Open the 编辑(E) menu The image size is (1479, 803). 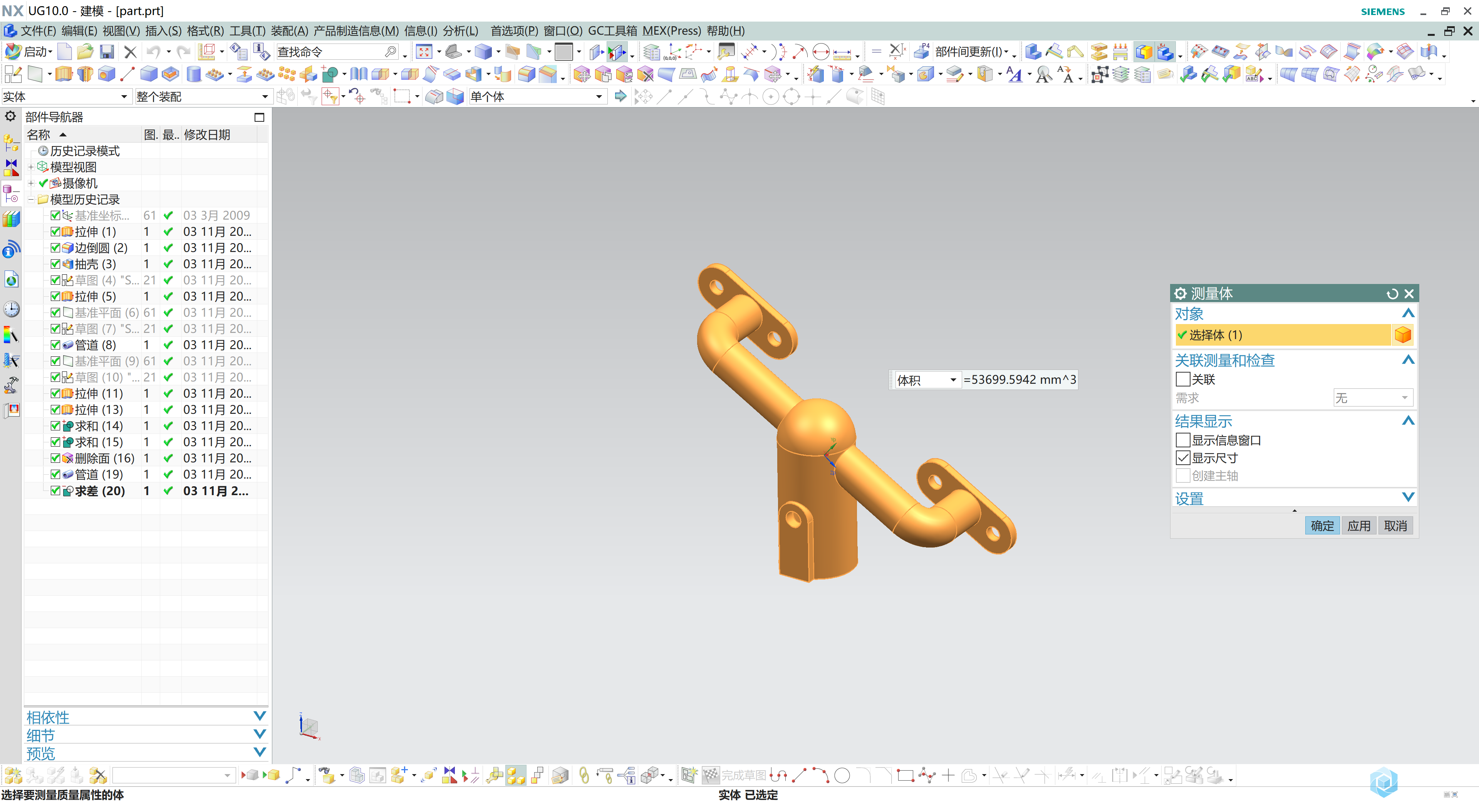click(x=79, y=31)
